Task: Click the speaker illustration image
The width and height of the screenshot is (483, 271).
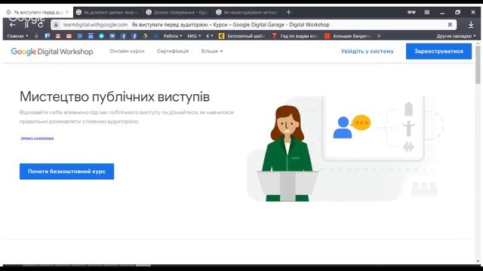Action: click(x=345, y=149)
